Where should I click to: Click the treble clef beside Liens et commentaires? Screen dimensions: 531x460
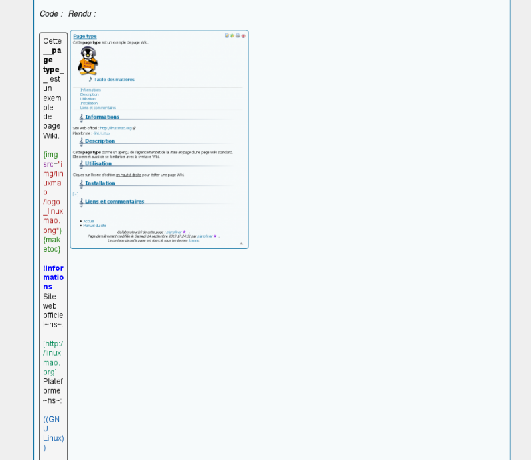coord(81,202)
